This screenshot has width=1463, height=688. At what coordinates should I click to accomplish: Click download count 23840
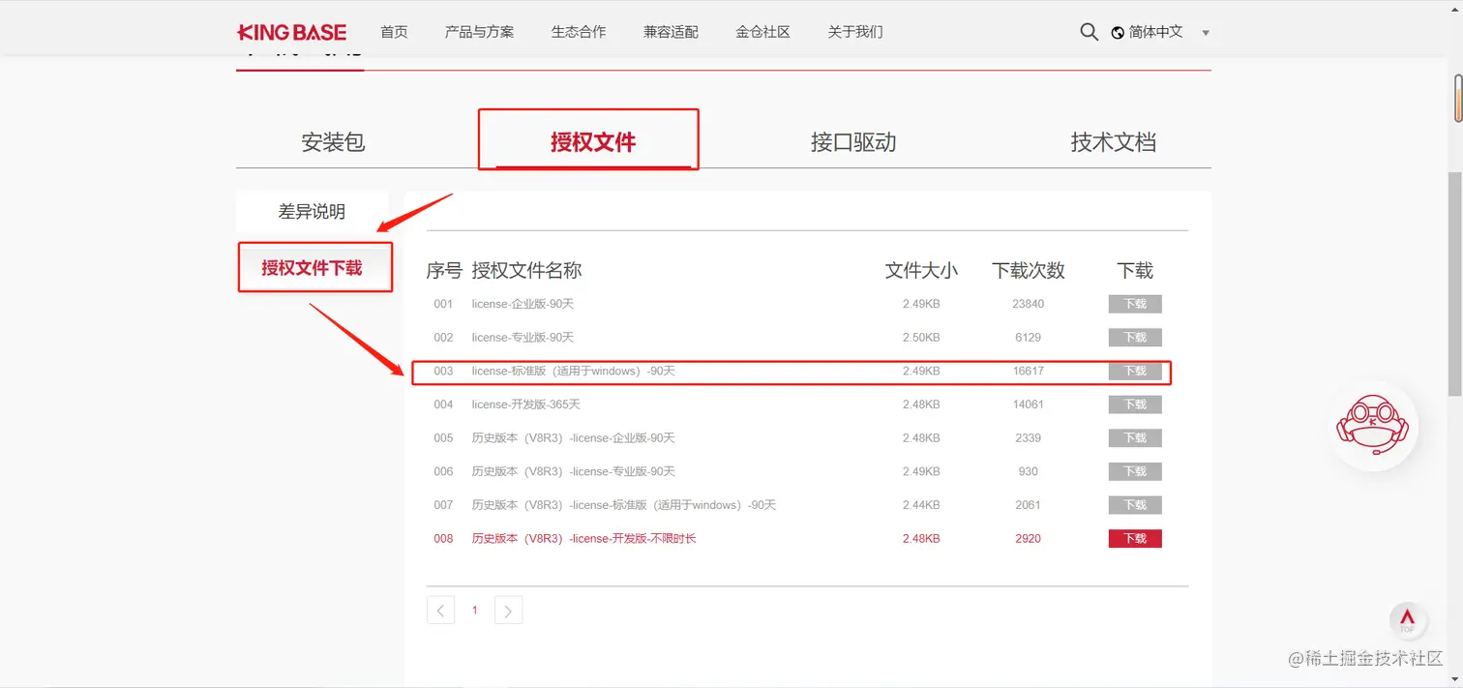tap(1029, 304)
